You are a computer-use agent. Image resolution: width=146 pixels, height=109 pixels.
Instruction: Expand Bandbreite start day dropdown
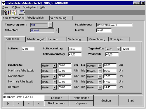(55, 65)
